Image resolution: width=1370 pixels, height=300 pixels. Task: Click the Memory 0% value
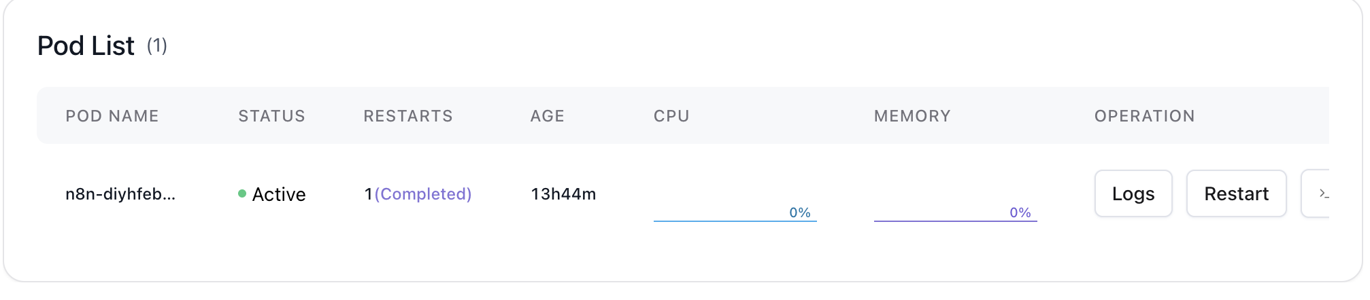pyautogui.click(x=1020, y=212)
